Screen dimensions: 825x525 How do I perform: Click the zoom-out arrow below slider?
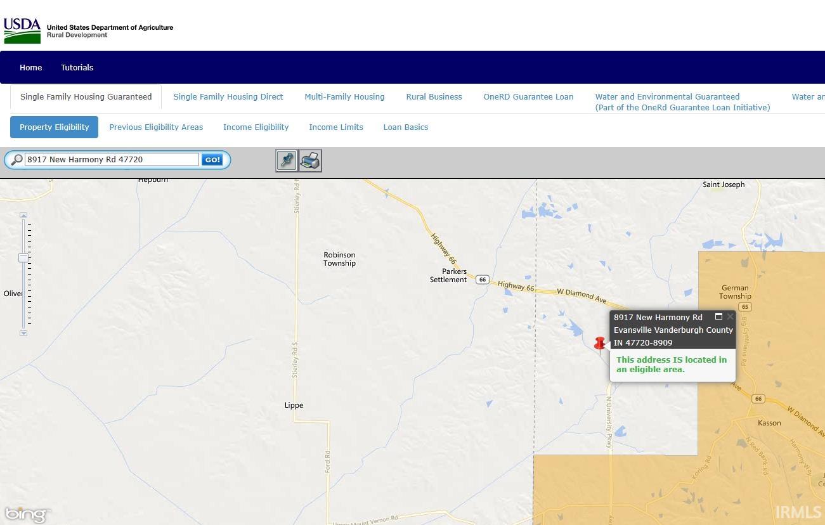coord(23,333)
